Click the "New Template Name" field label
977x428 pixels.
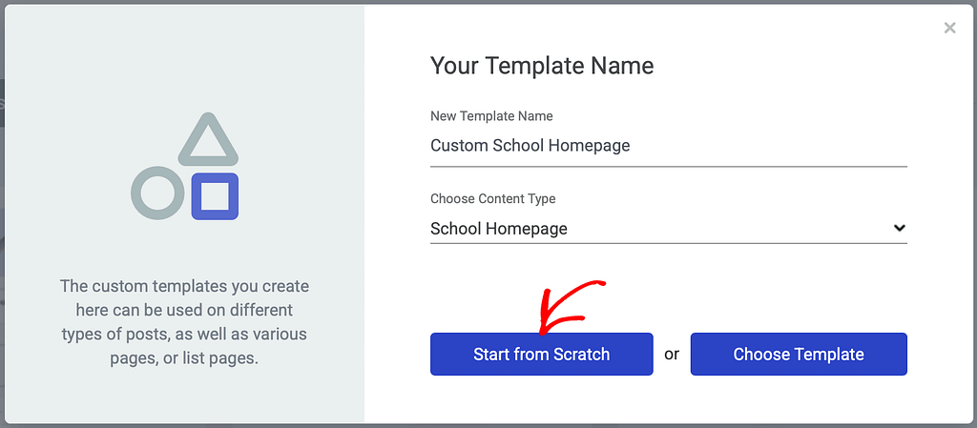(x=491, y=116)
